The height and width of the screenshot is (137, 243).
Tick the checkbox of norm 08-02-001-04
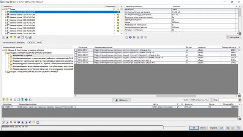pos(76,57)
